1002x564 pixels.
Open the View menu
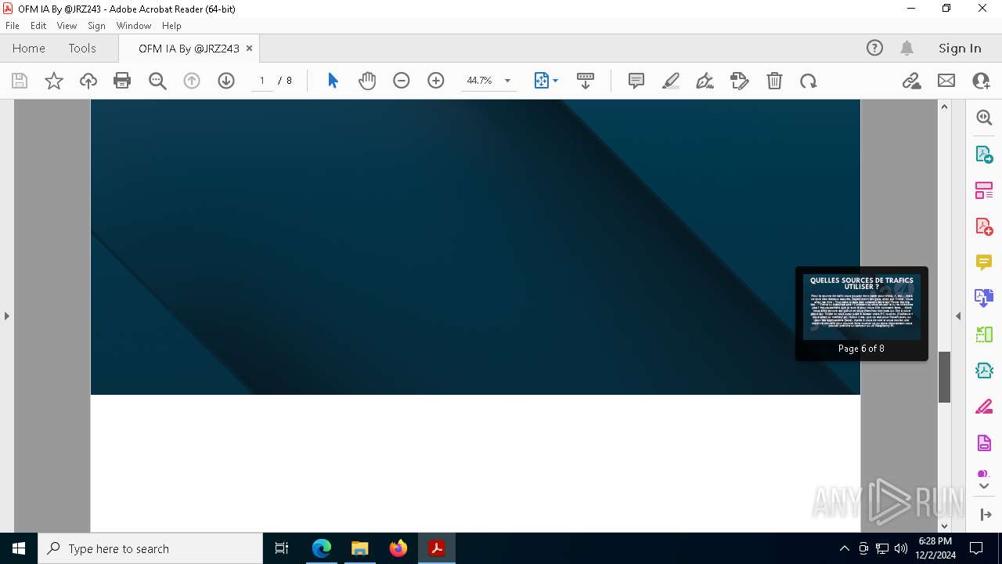click(x=67, y=26)
